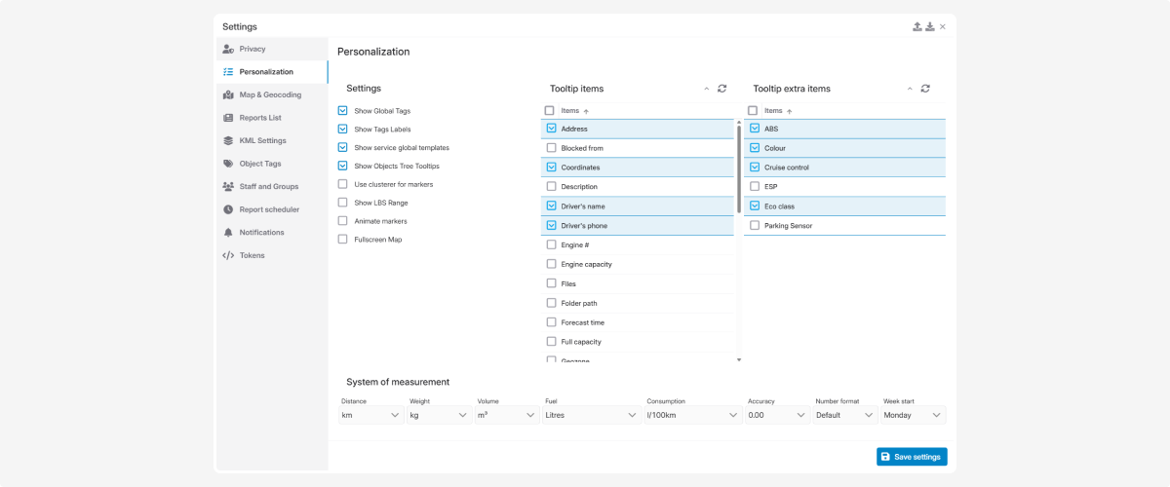Click the upload settings icon in header
Viewport: 1170px width, 487px height.
(917, 26)
